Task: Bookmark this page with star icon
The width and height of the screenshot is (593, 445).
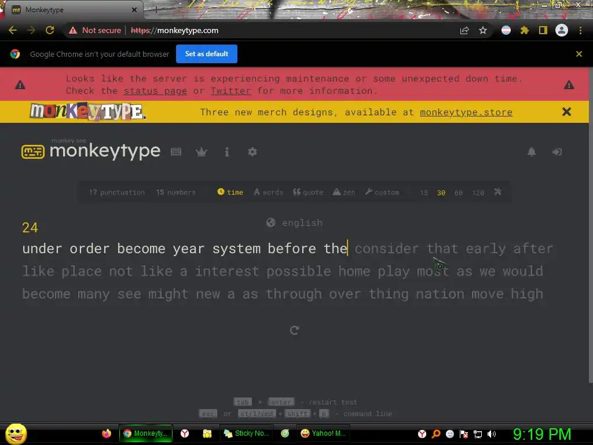Action: coord(482,30)
